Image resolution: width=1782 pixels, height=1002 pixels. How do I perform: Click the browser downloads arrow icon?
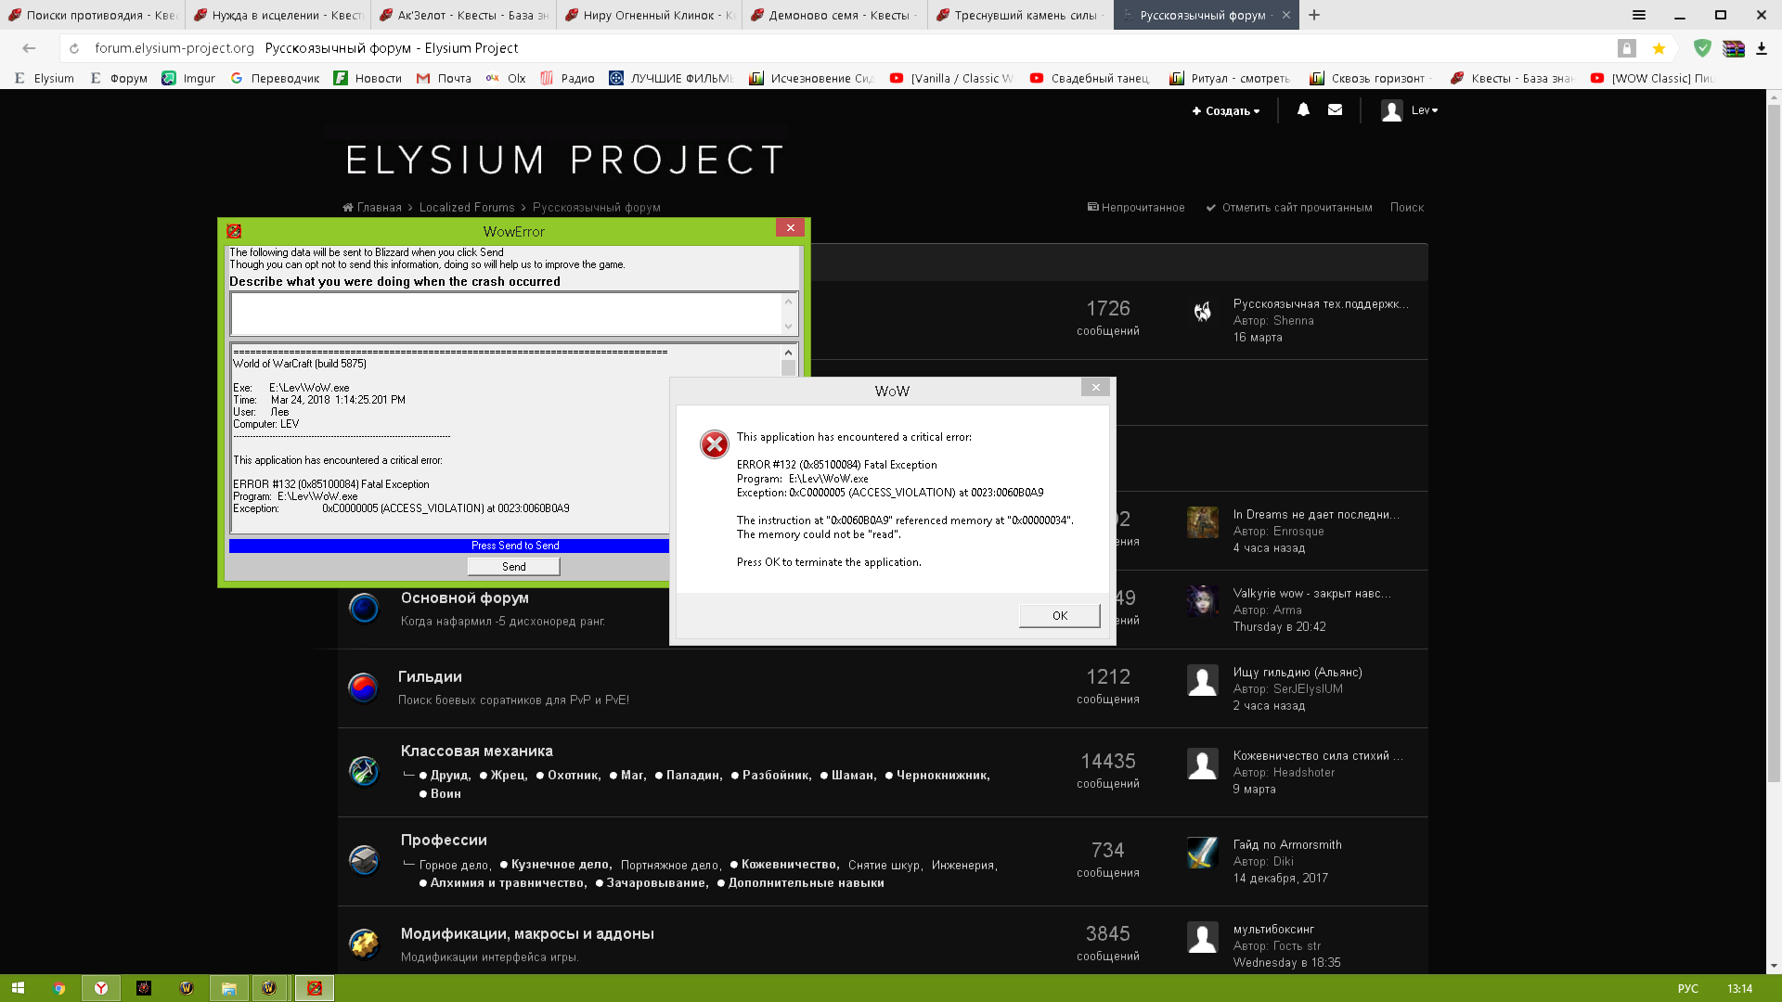1762,48
